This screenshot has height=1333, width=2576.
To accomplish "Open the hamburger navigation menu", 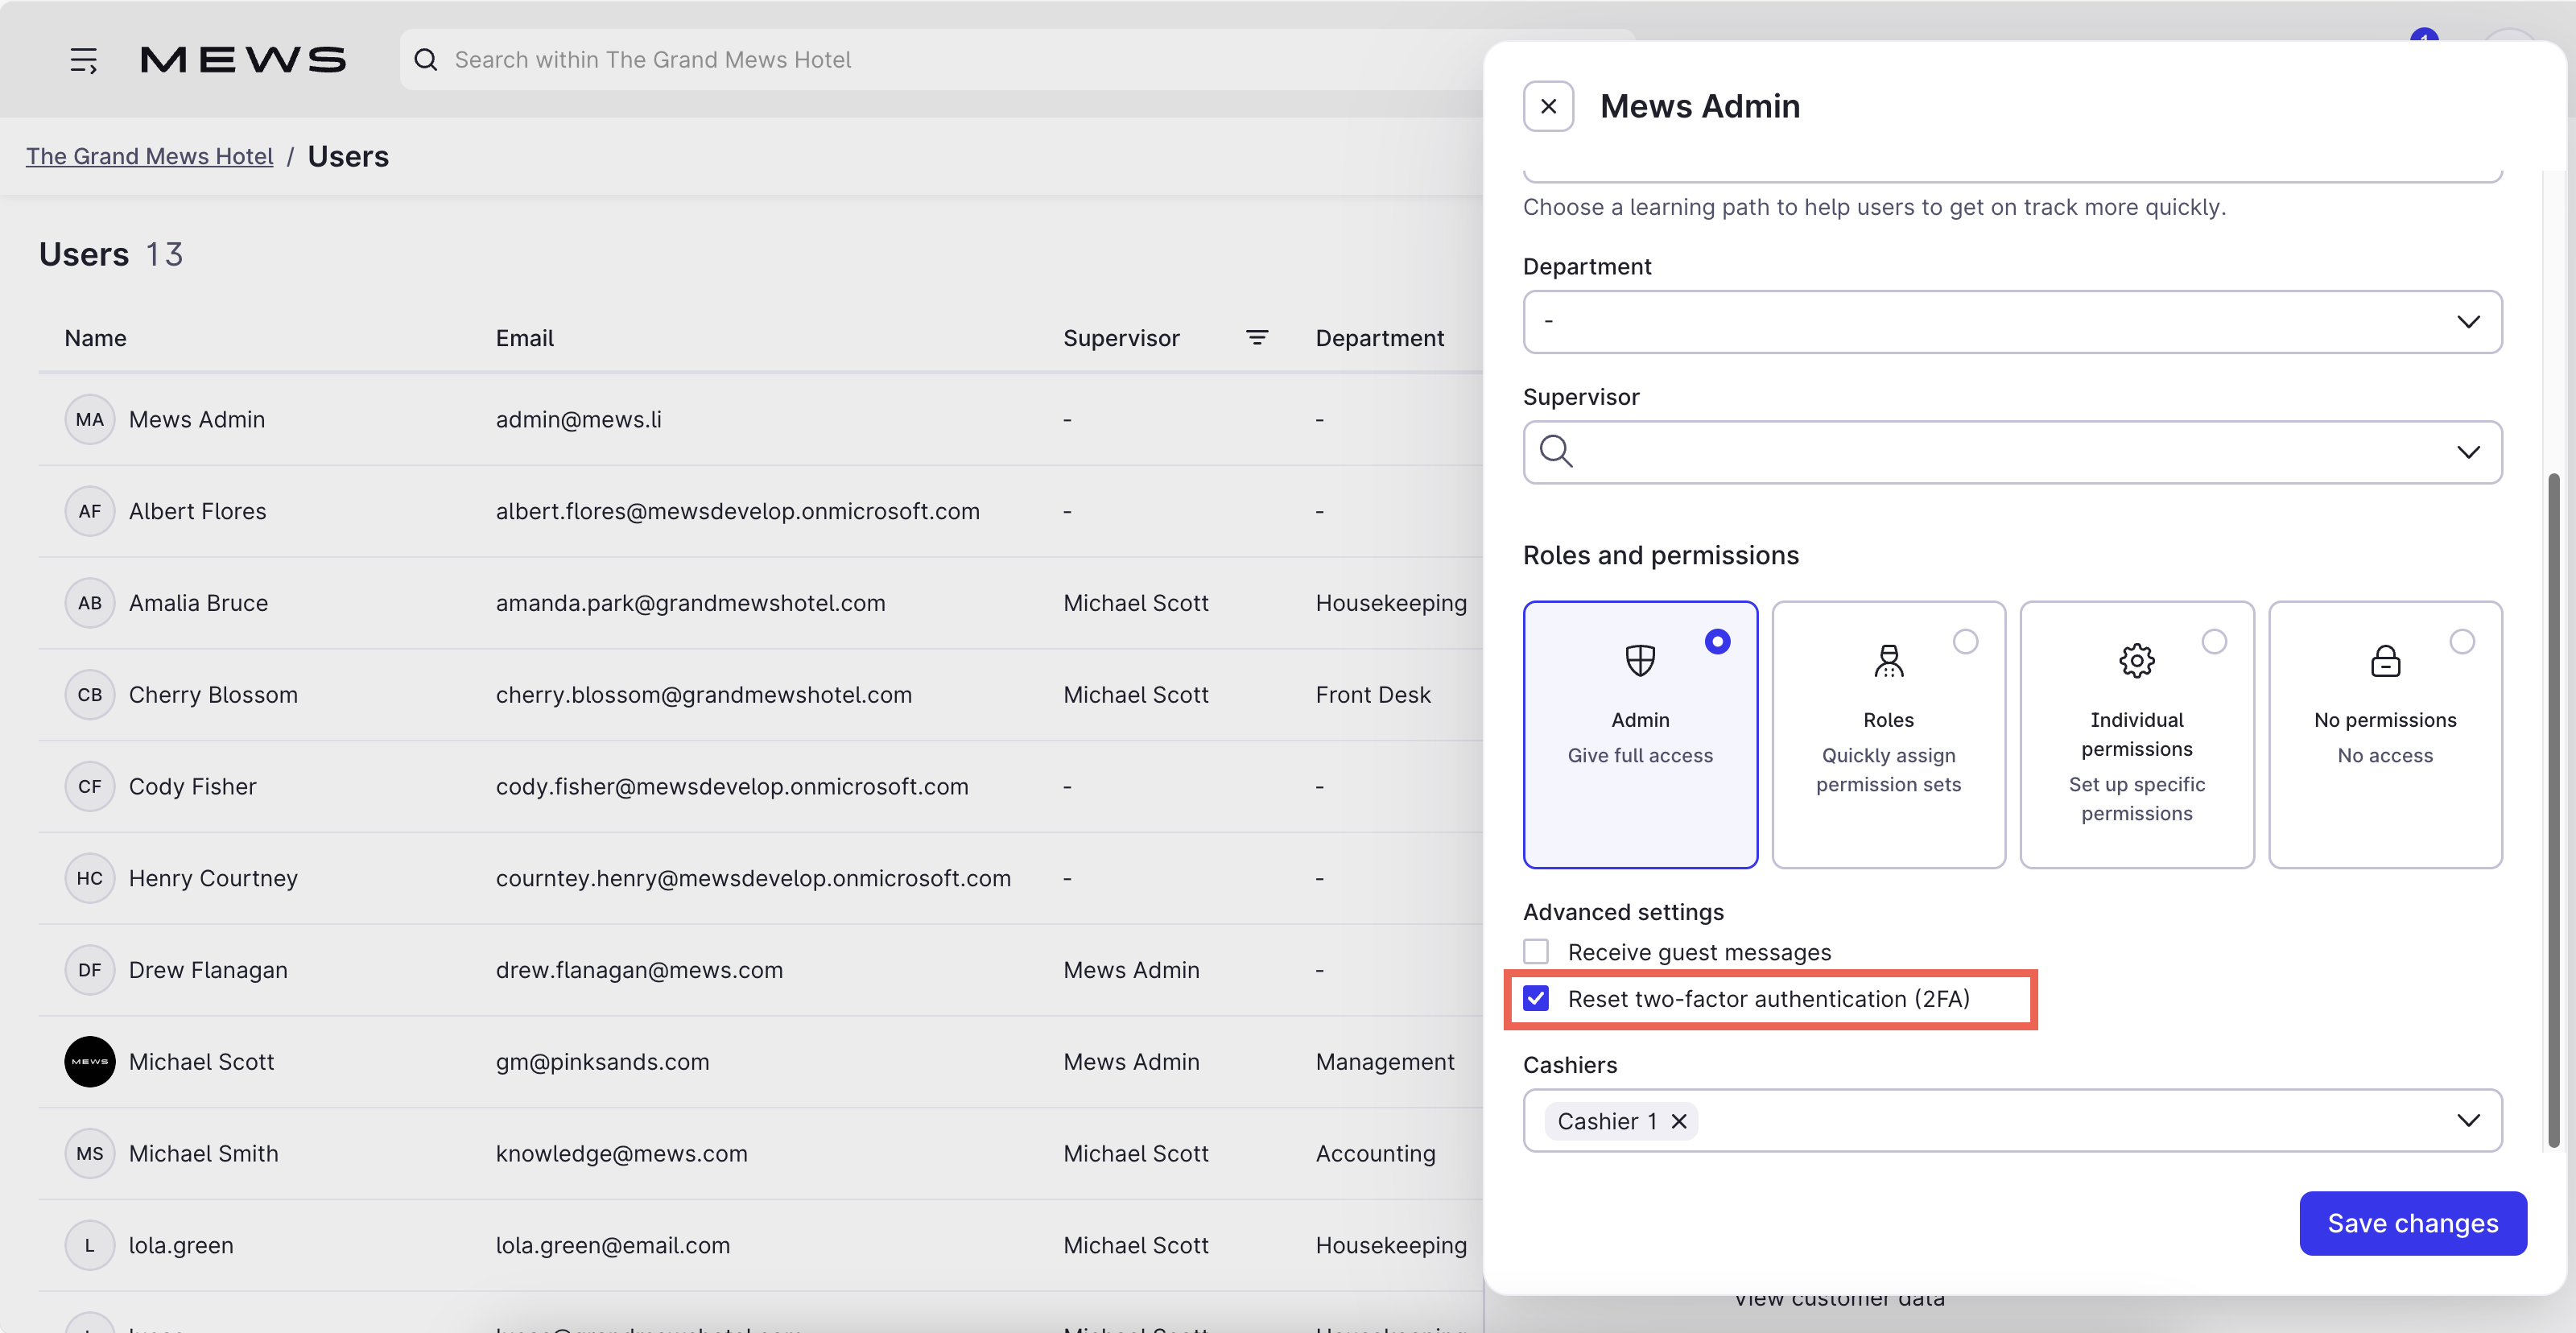I will (84, 60).
